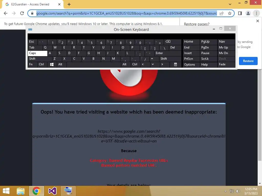Viewport: 262px width, 196px height.
Task: Open the keyboard Options key
Action: 191,65
